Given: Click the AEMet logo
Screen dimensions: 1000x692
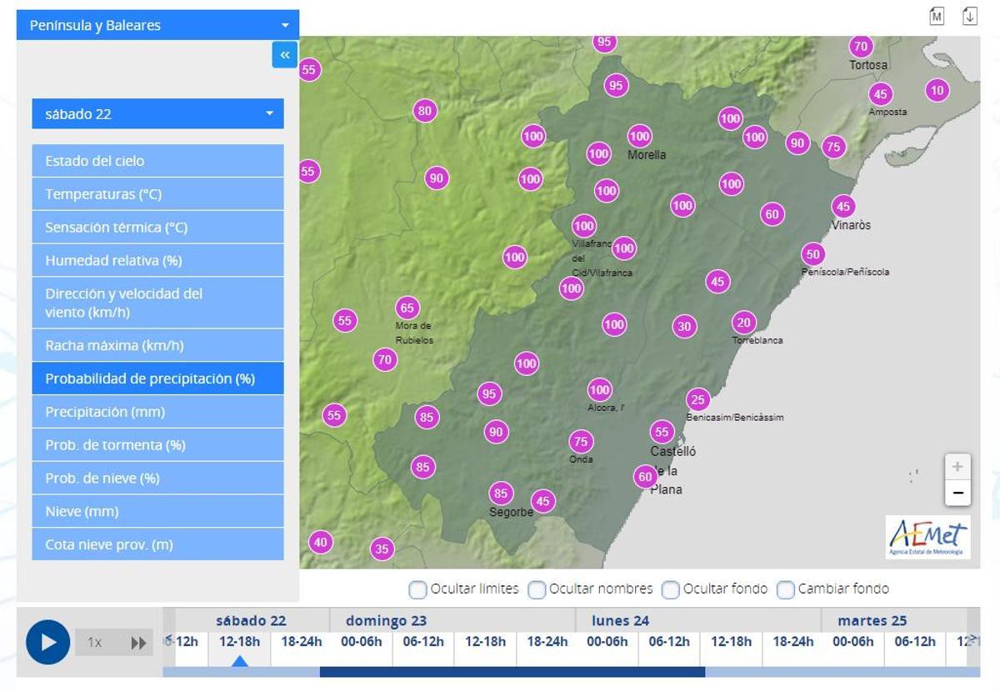Looking at the screenshot, I should [928, 536].
